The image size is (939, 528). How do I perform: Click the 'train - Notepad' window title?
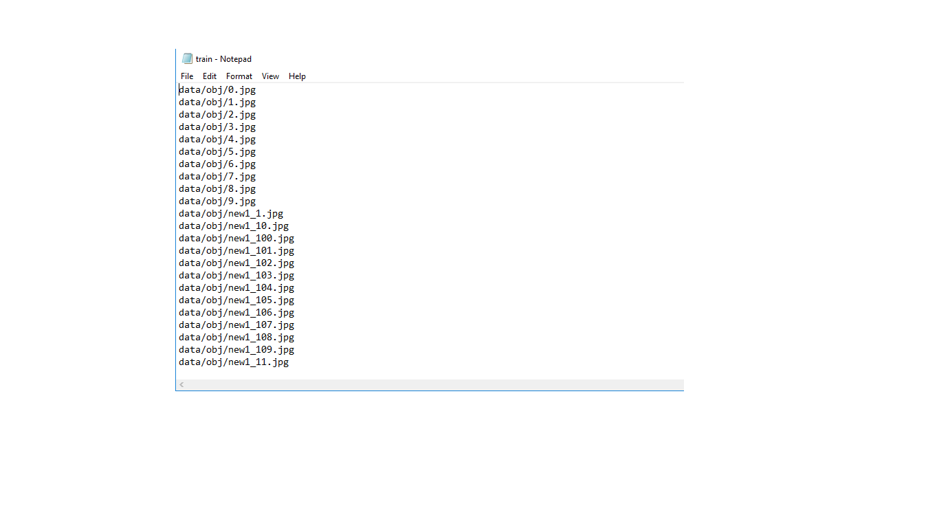(x=223, y=59)
